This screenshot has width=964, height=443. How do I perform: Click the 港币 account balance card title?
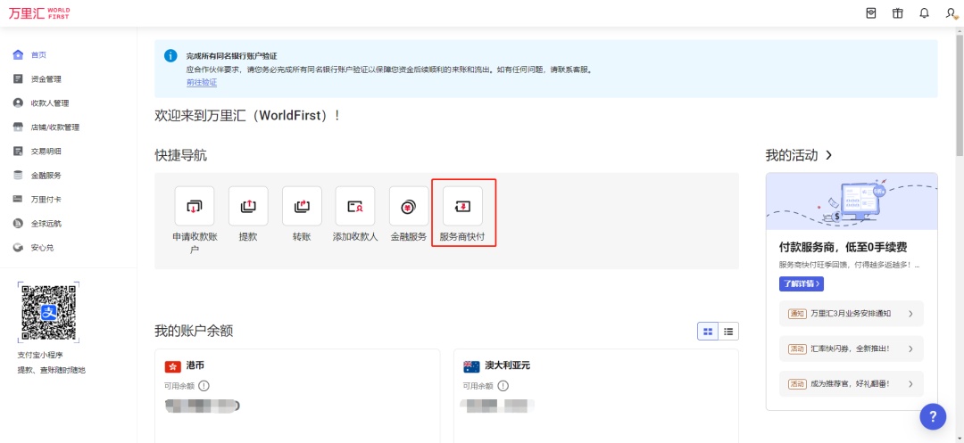[x=195, y=365]
